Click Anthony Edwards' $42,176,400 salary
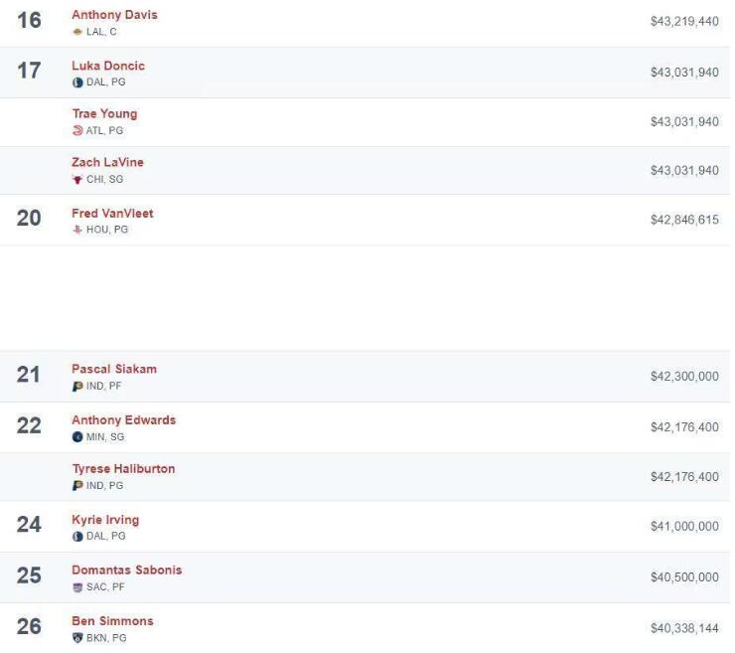This screenshot has height=653, width=735. coord(684,428)
